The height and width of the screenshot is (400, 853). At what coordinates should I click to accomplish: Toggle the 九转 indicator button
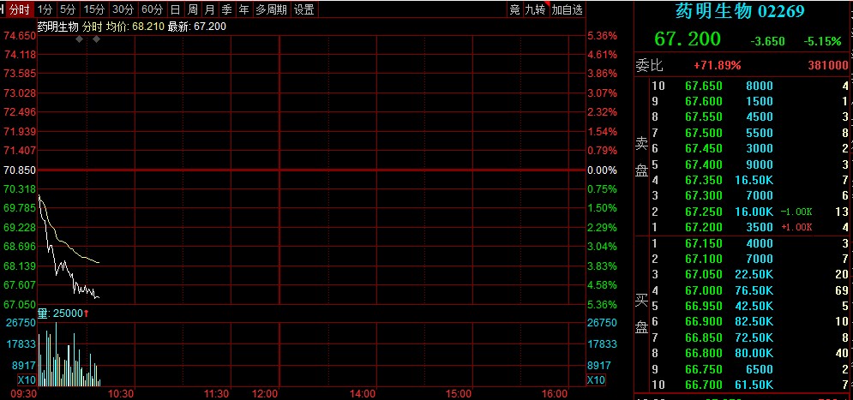(x=535, y=9)
